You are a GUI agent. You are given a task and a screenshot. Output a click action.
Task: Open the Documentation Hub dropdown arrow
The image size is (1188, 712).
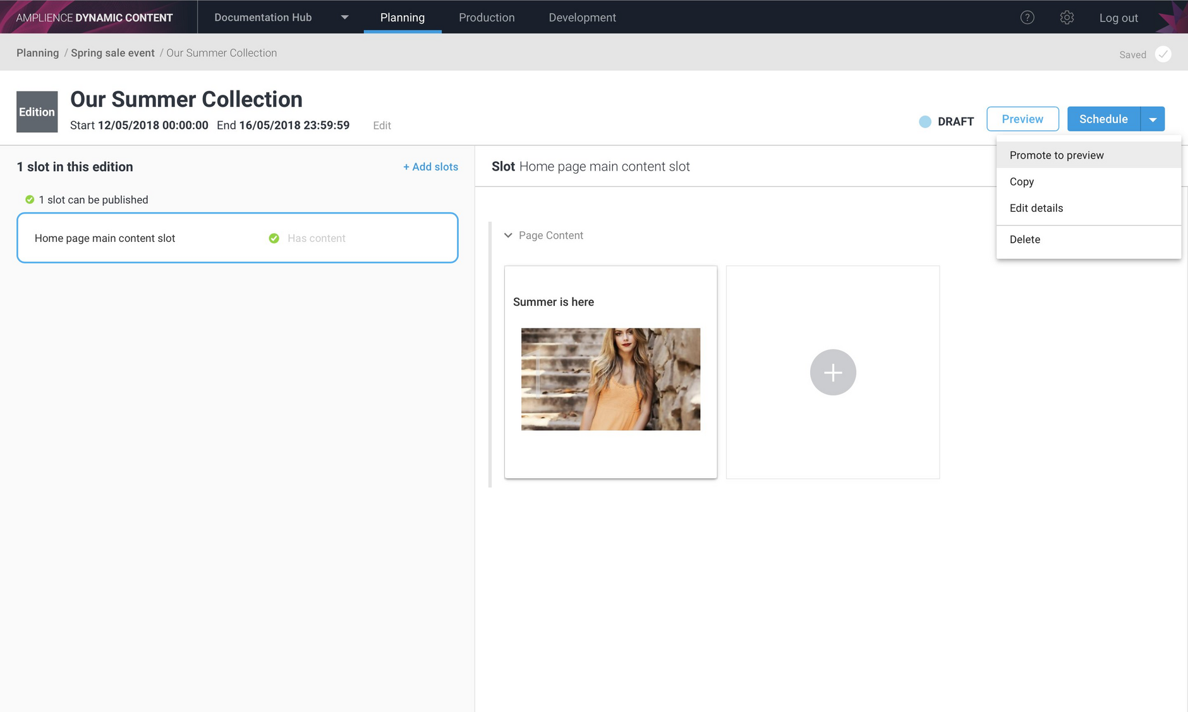[344, 18]
